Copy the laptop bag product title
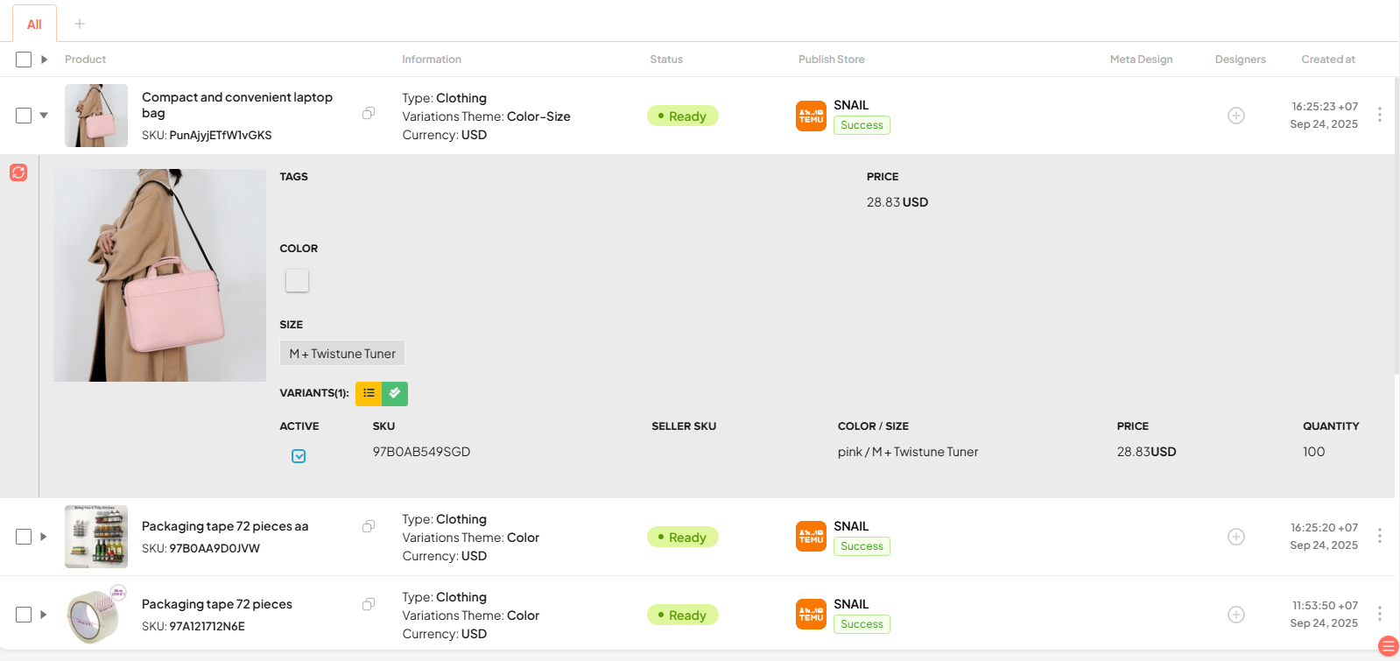 369,113
